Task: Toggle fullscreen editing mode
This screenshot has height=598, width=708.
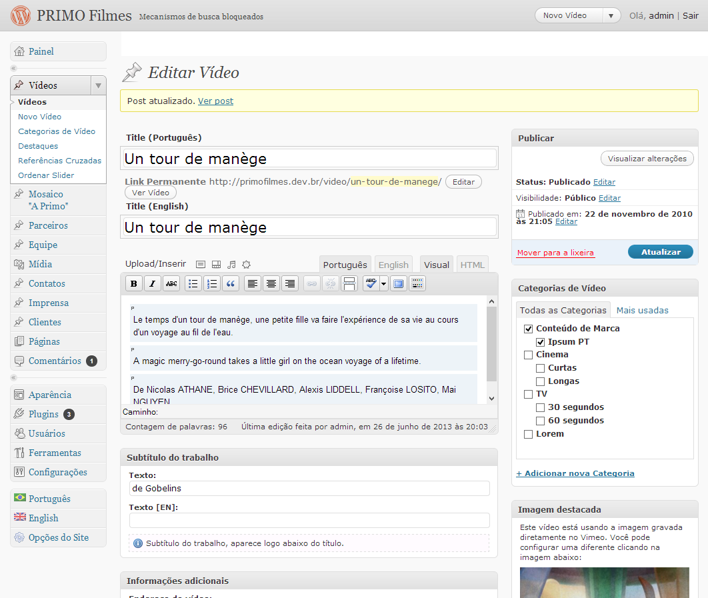Action: pos(399,284)
